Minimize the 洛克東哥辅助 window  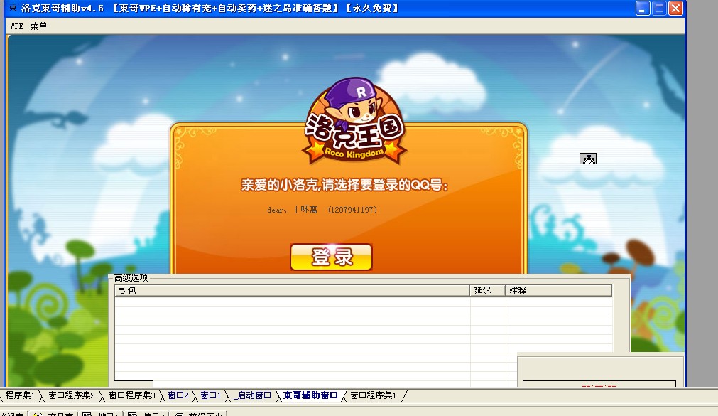(x=643, y=9)
